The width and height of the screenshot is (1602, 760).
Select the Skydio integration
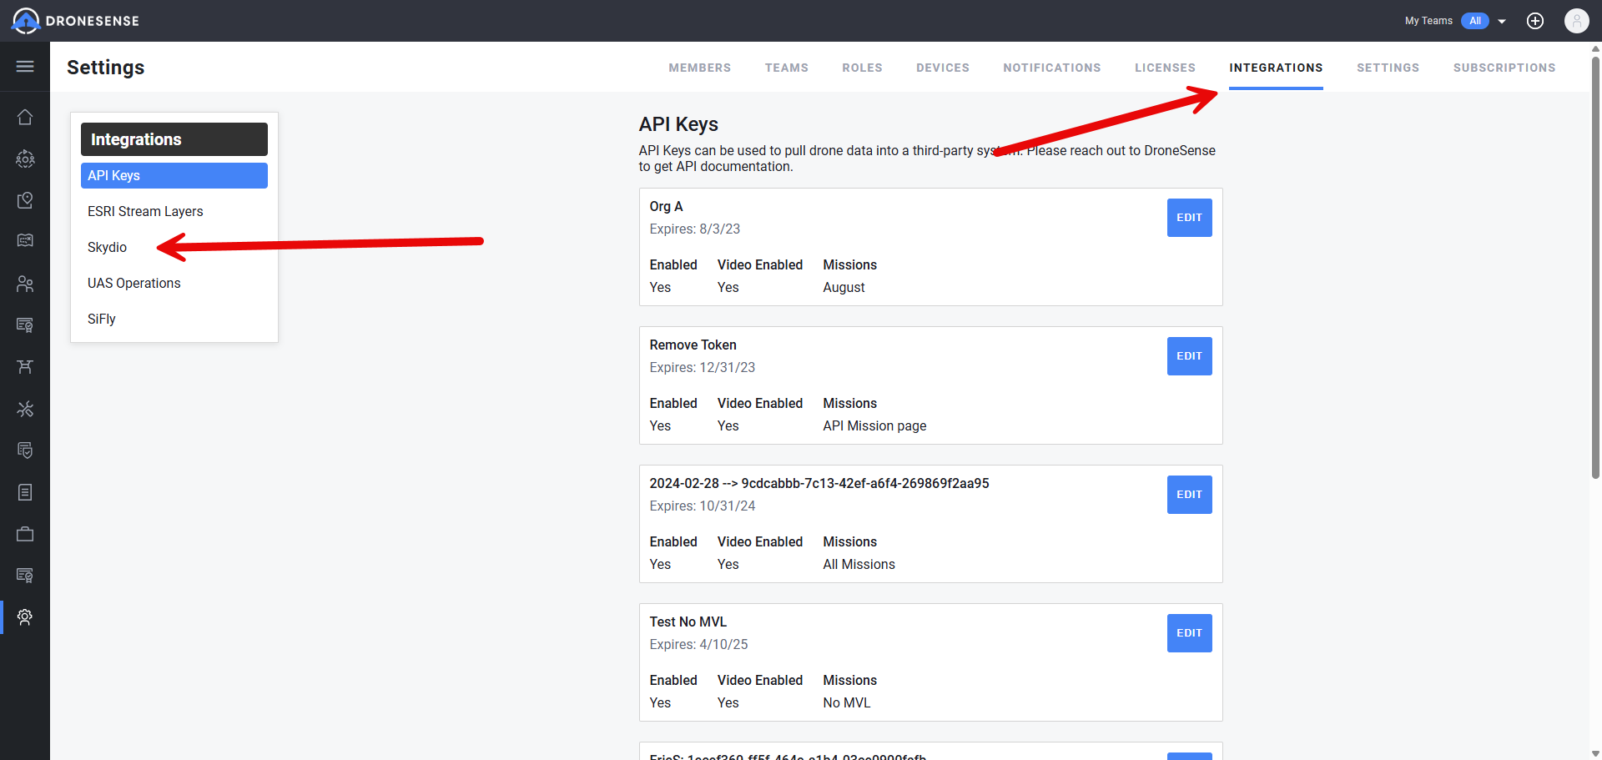click(174, 247)
